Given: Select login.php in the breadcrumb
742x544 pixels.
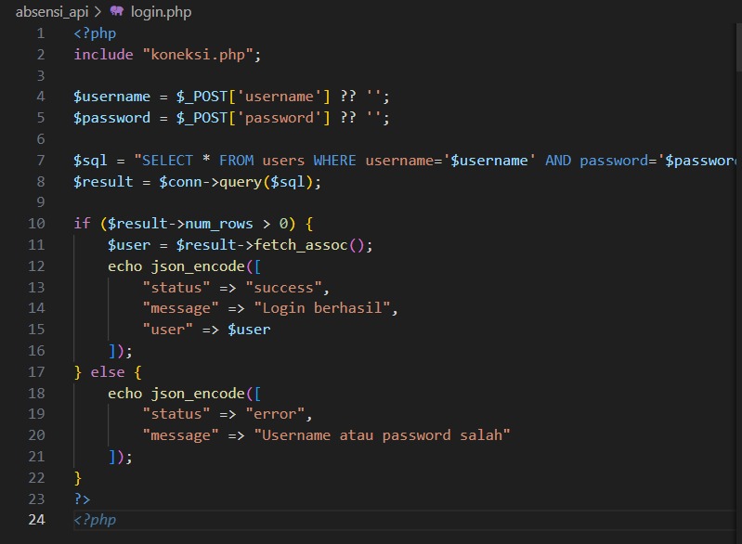Looking at the screenshot, I should click(x=161, y=11).
